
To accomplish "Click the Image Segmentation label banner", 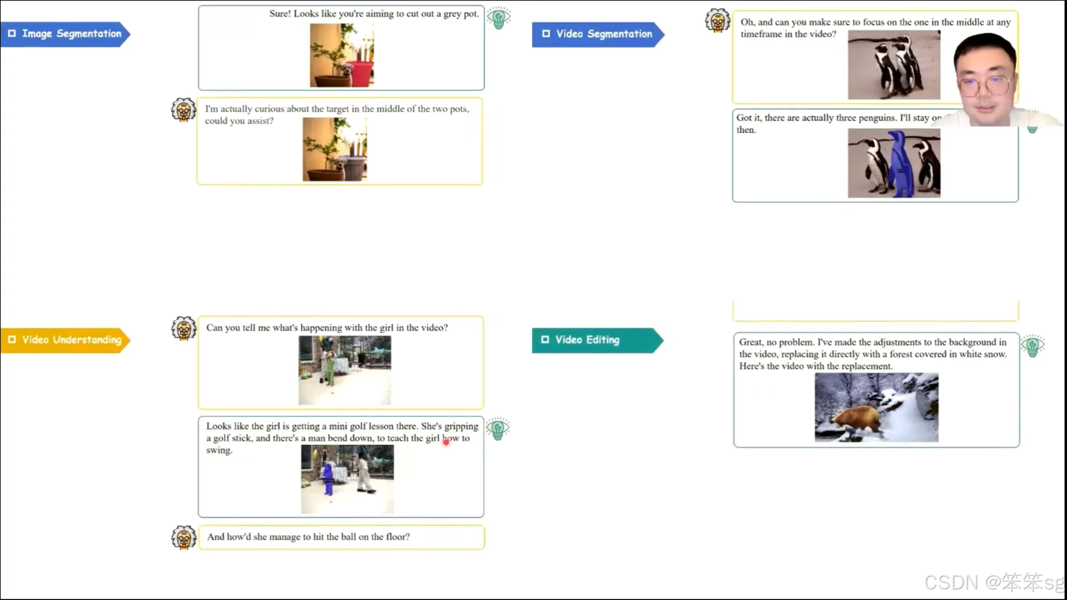I will point(66,34).
